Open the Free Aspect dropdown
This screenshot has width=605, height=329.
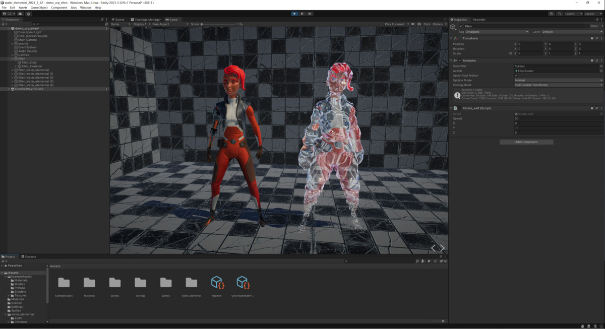[x=167, y=24]
